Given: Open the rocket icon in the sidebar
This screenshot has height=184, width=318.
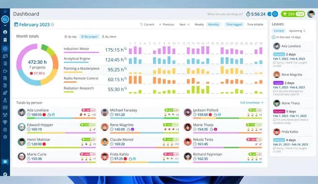Looking at the screenshot, I should [5, 92].
